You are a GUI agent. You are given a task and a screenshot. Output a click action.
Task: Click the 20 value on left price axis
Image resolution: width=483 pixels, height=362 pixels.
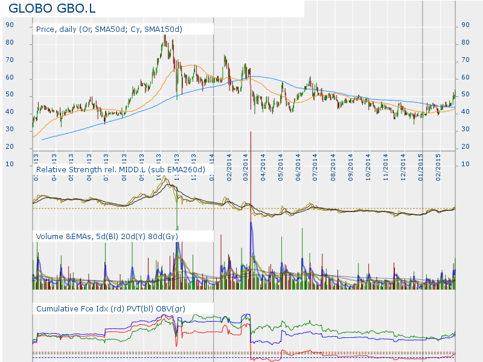tap(10, 146)
